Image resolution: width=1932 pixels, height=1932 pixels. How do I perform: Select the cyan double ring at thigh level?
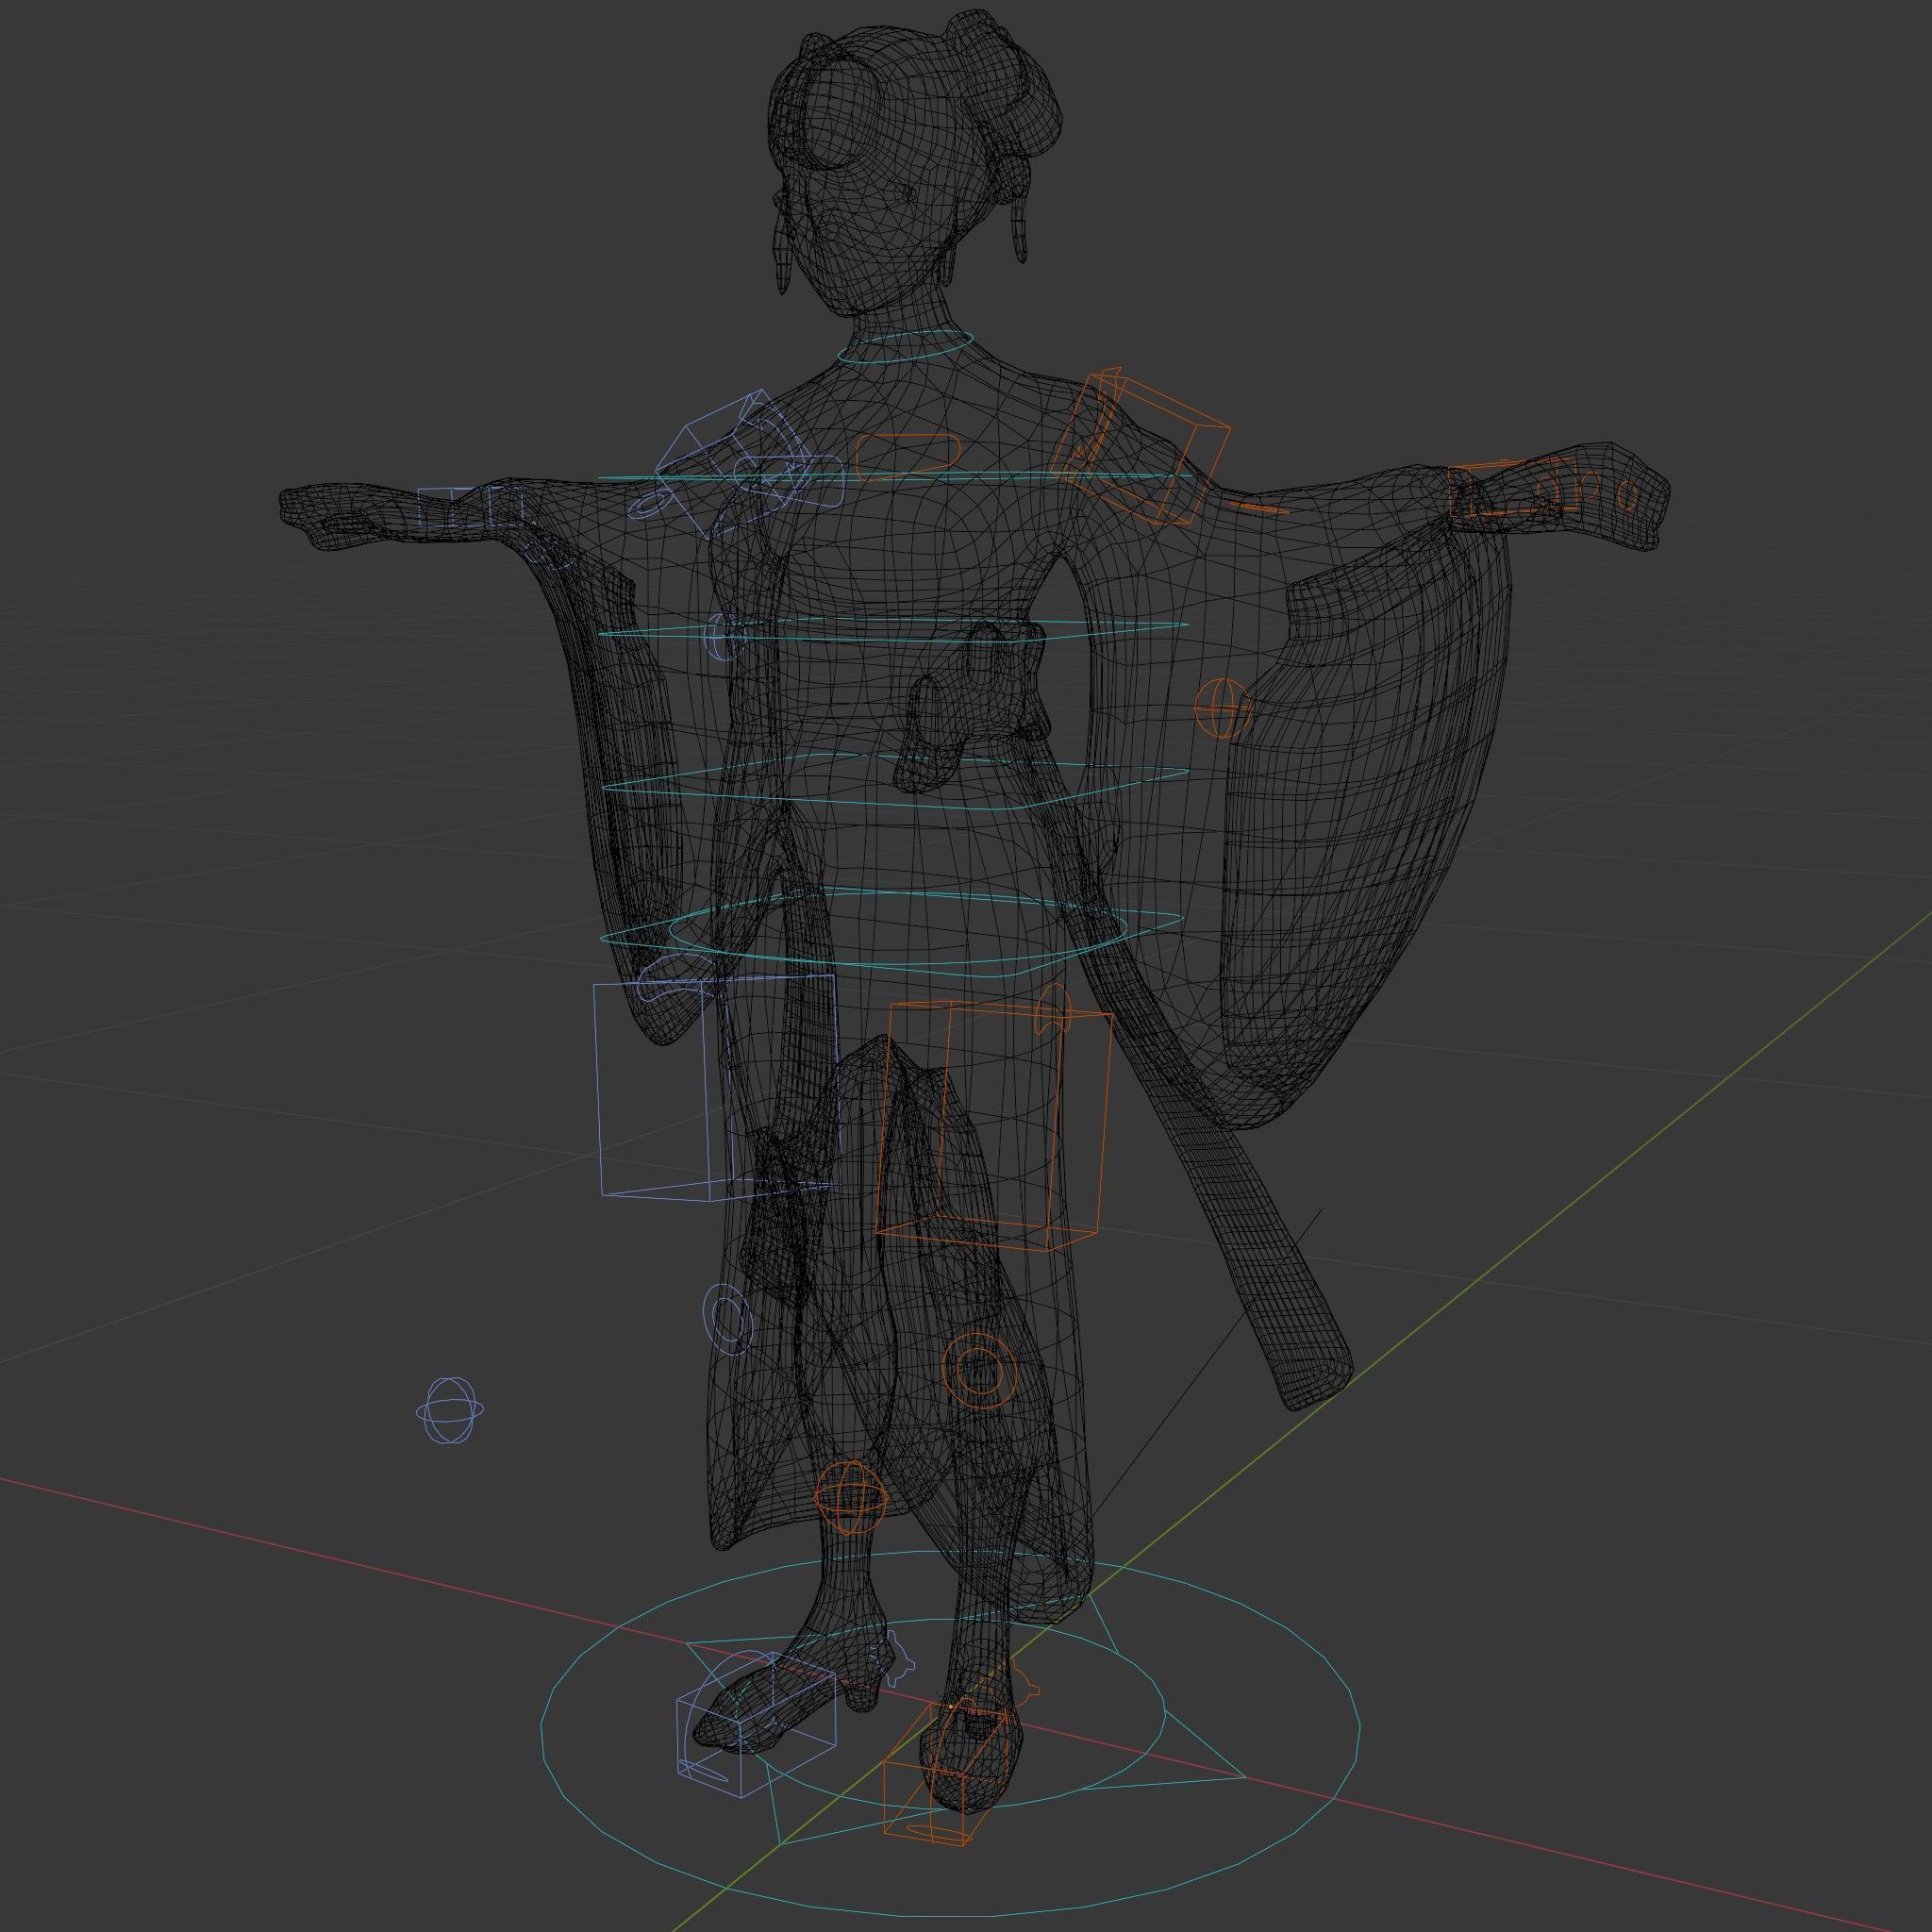pyautogui.click(x=893, y=932)
